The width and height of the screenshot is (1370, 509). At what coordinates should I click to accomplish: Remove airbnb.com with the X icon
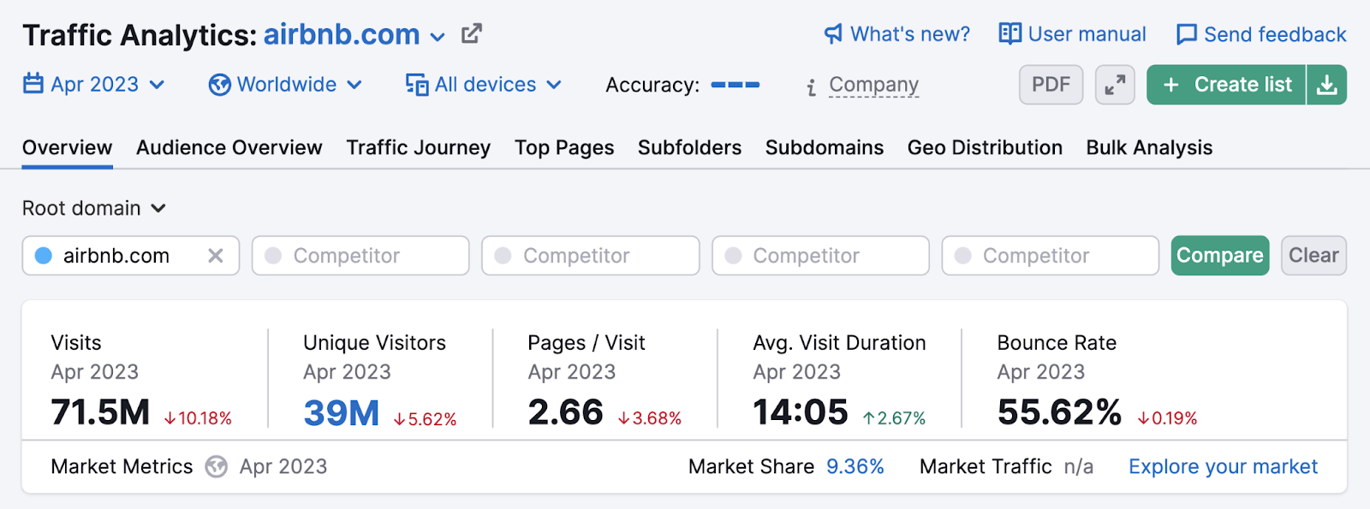216,256
